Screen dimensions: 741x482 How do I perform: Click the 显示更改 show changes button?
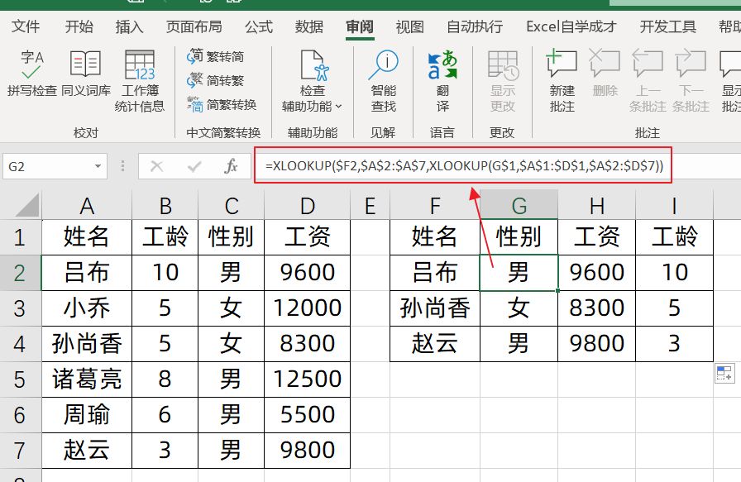click(502, 80)
